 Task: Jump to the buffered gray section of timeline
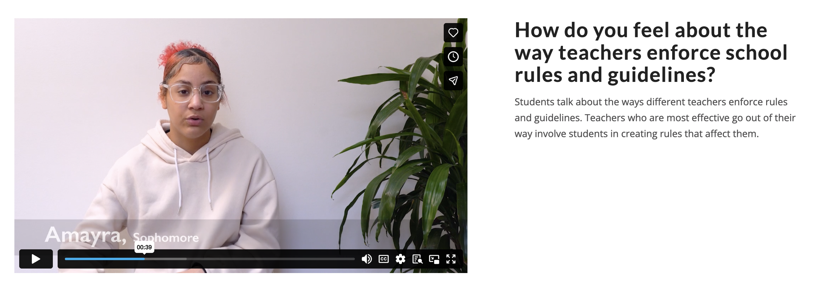tap(166, 259)
